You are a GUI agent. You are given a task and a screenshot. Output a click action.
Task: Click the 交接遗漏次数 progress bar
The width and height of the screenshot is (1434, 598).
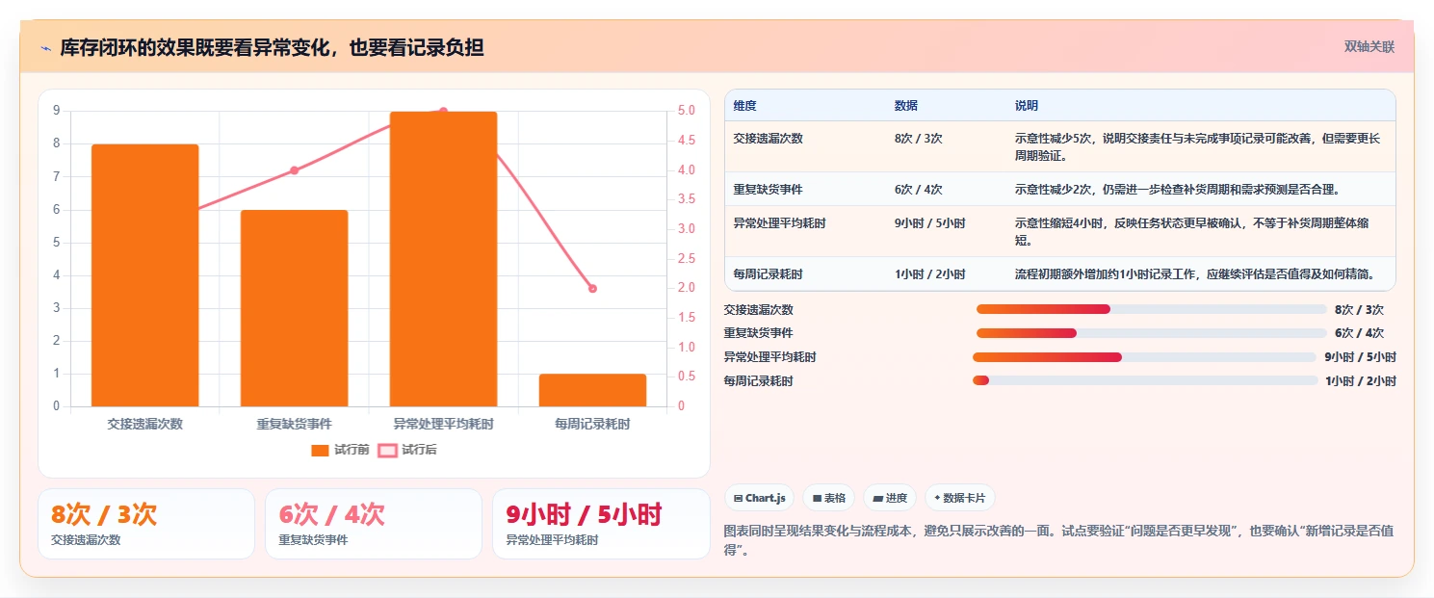point(1152,309)
